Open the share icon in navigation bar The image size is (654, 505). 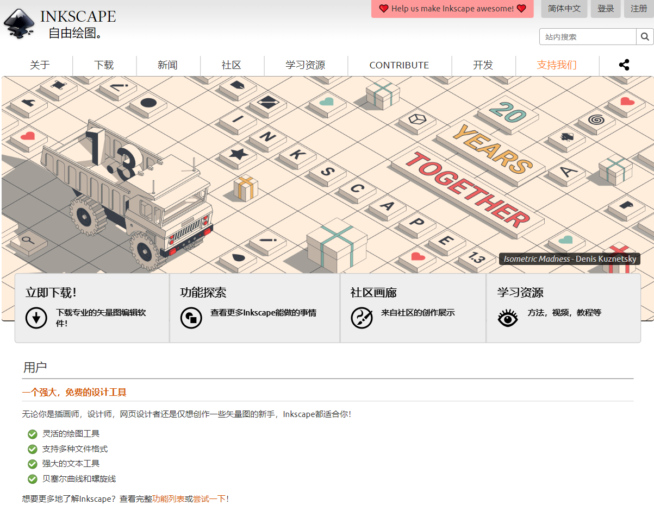[x=624, y=65]
